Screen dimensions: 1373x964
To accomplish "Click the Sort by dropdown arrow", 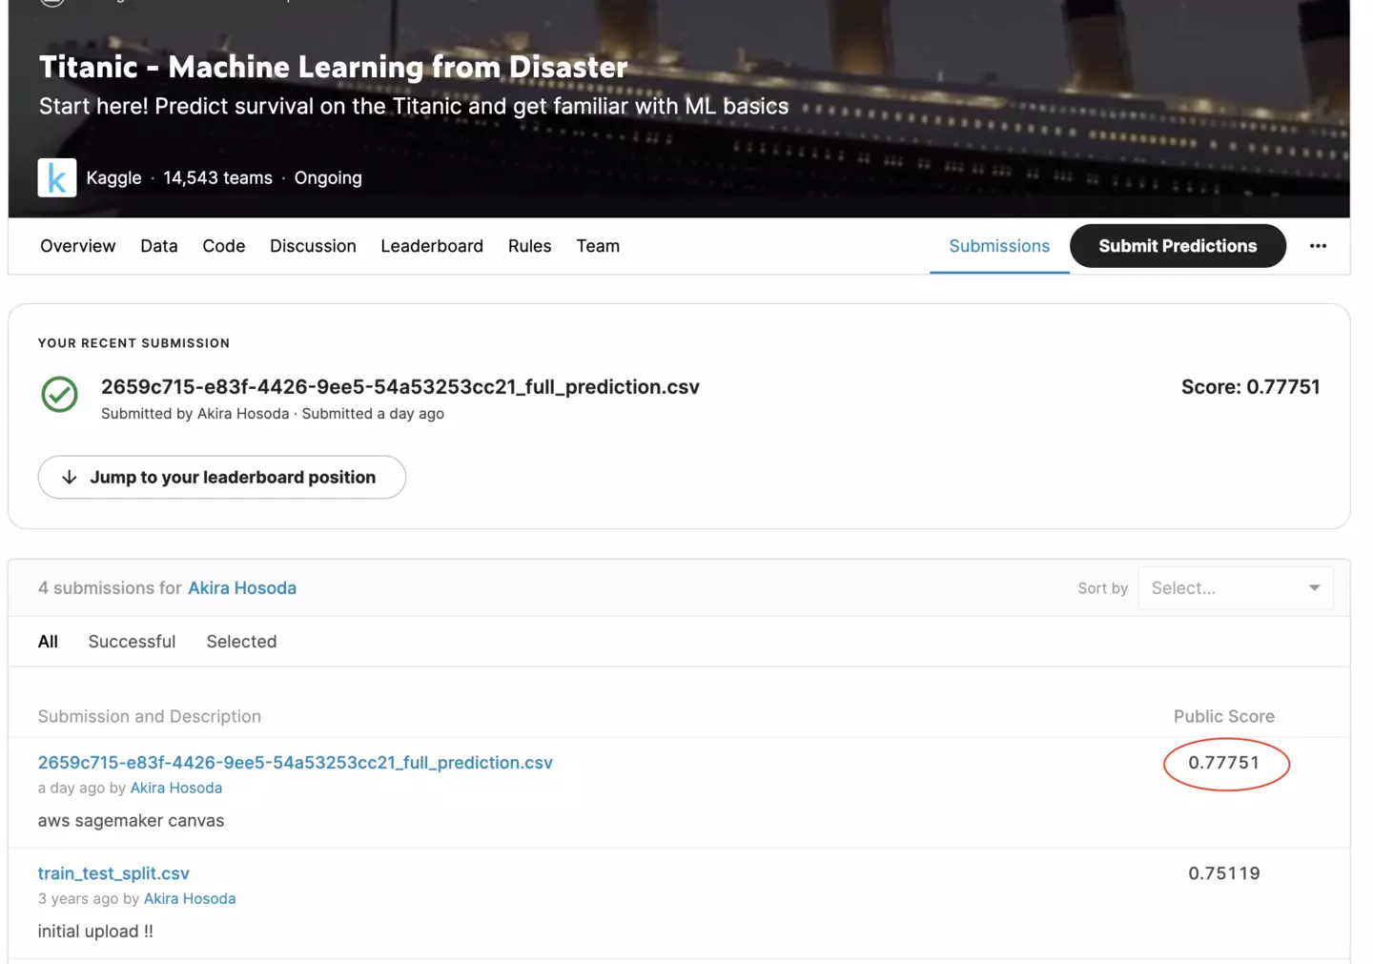I will (1314, 588).
